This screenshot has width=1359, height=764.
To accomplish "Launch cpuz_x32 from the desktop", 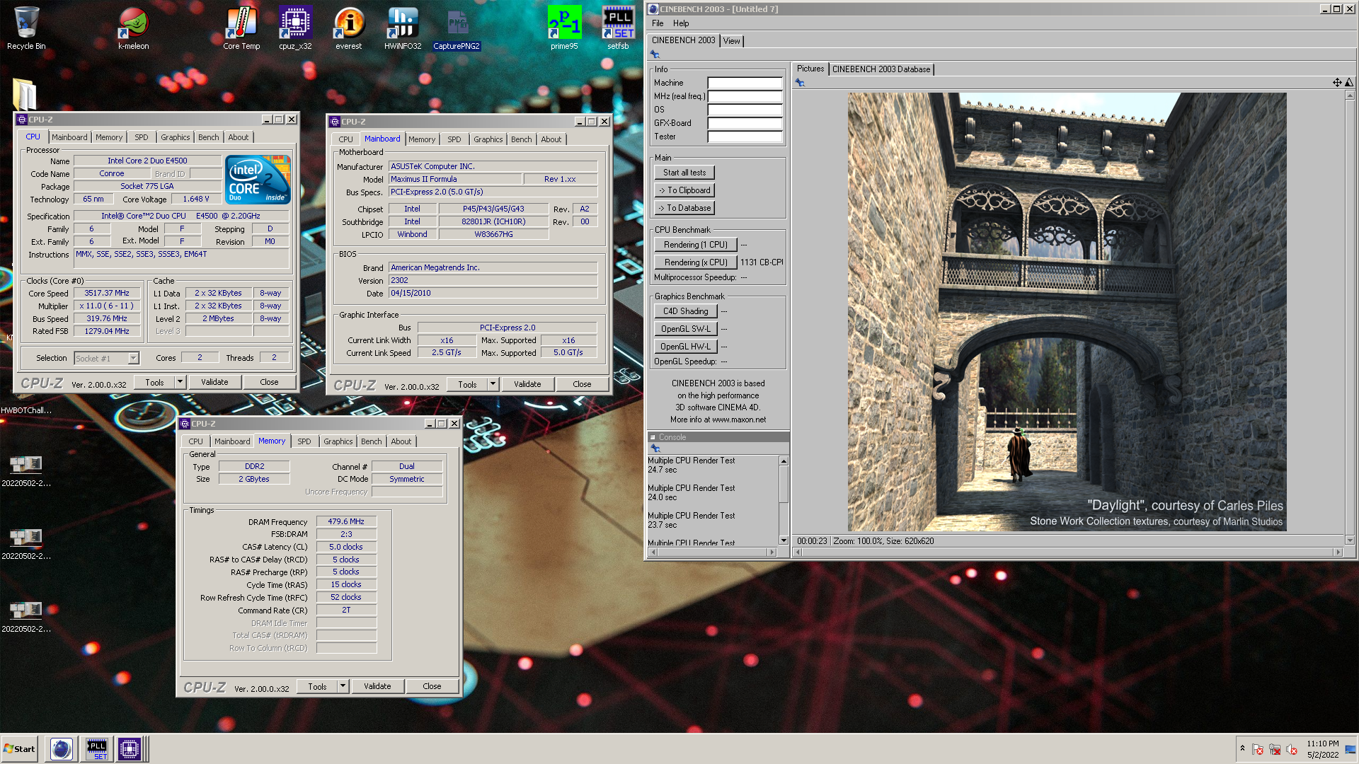I will 295,28.
